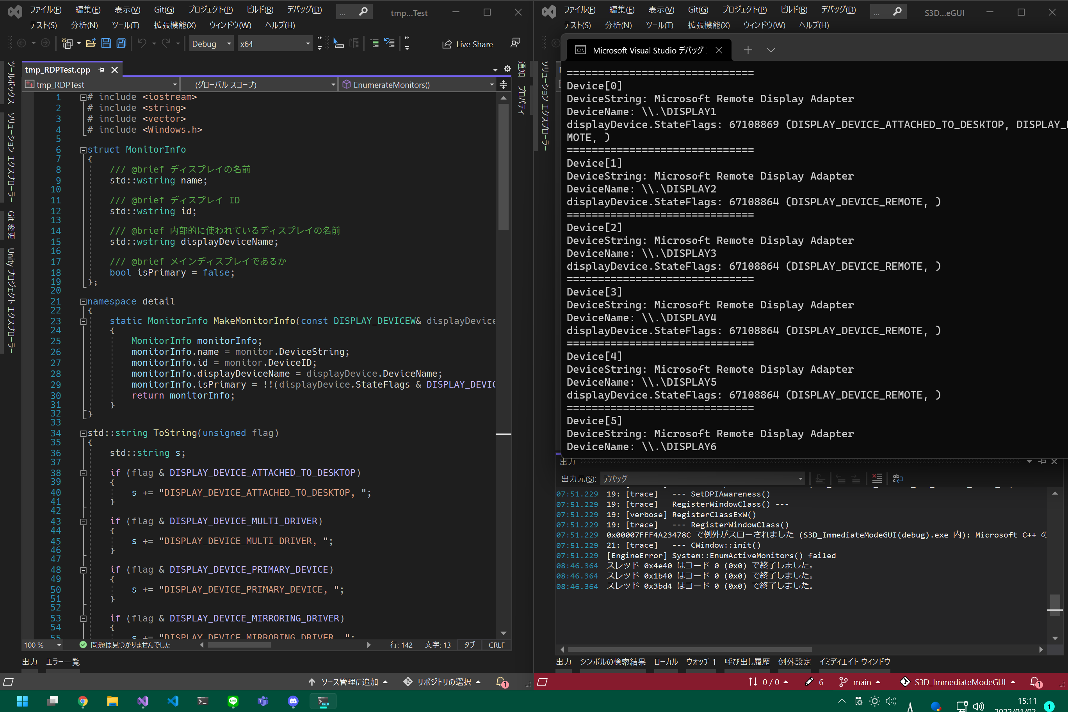
Task: Switch to the ウォッチ 1 tab
Action: click(x=701, y=662)
